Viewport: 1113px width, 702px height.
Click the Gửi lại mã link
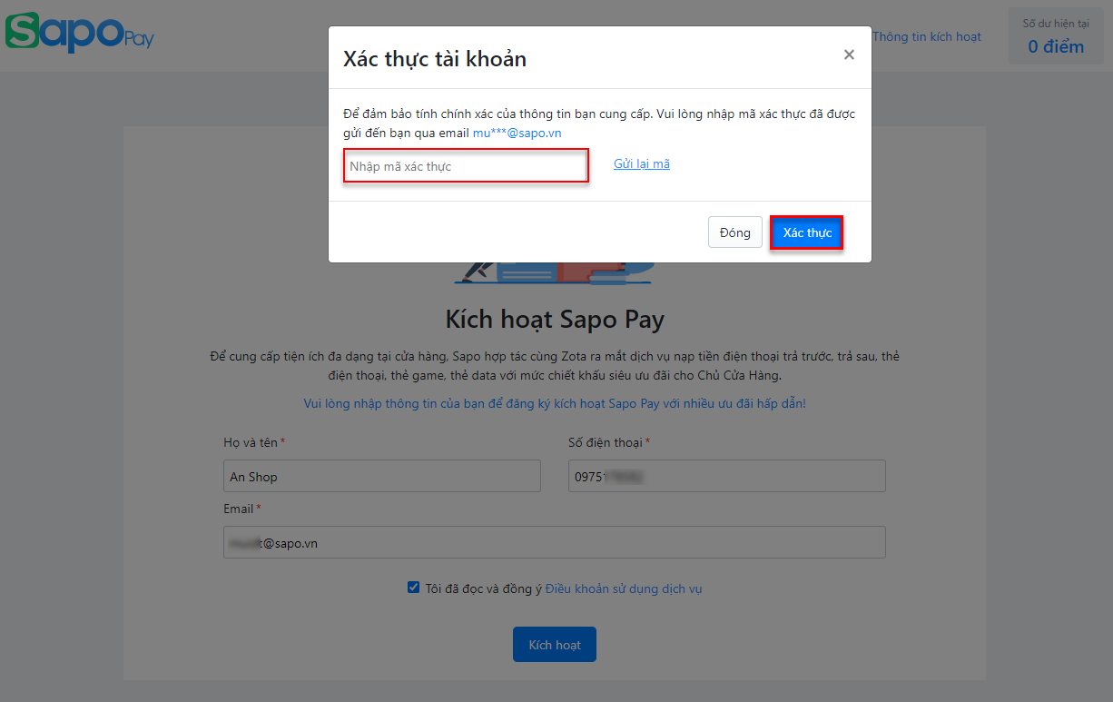(x=642, y=164)
